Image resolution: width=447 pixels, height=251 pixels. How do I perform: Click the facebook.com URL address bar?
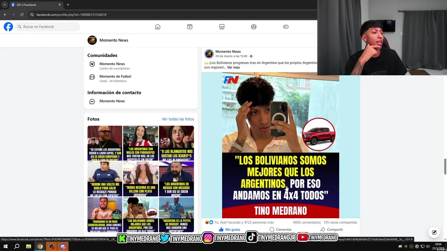(x=71, y=15)
